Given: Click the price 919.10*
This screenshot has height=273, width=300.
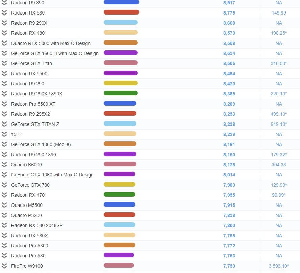Looking at the screenshot, I should [279, 124].
